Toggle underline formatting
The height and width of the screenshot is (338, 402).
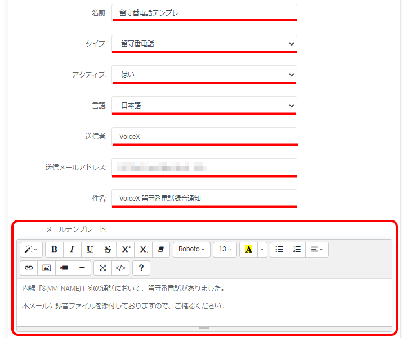[x=90, y=249]
